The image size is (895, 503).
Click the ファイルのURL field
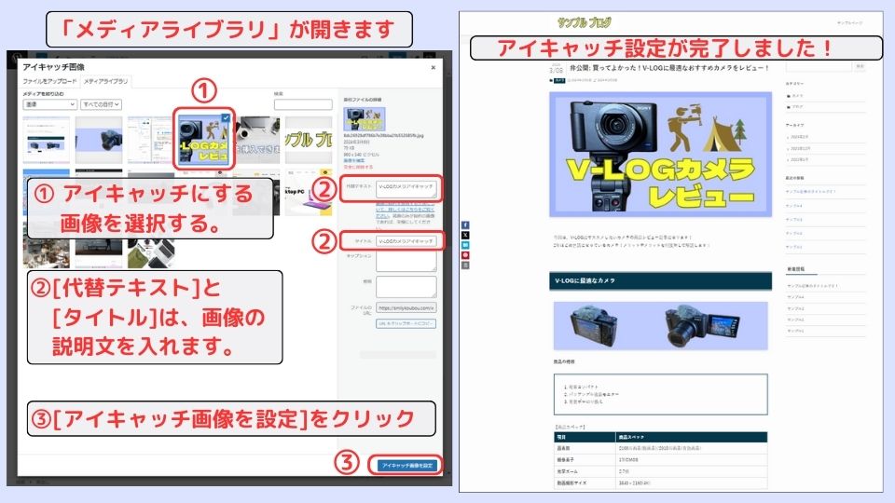click(x=406, y=308)
